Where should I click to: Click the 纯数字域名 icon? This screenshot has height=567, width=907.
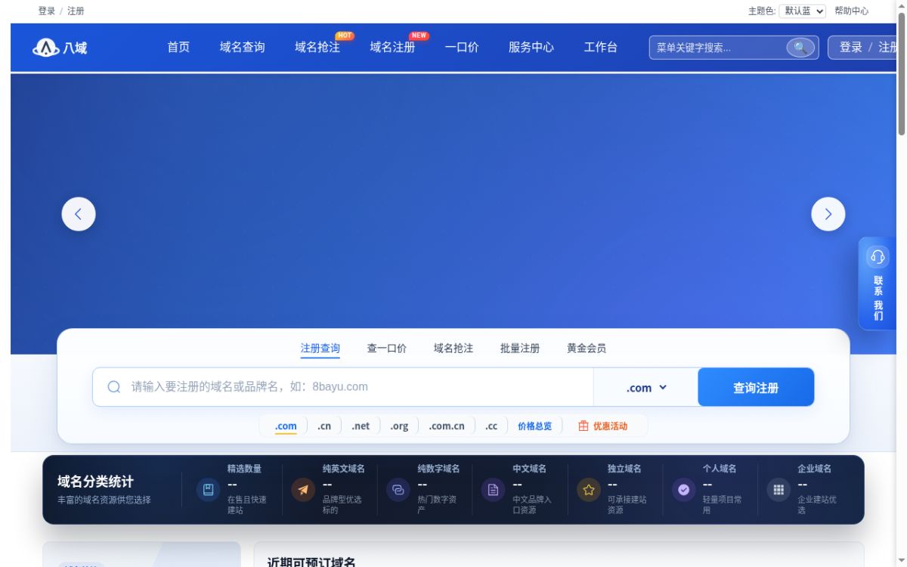point(398,490)
